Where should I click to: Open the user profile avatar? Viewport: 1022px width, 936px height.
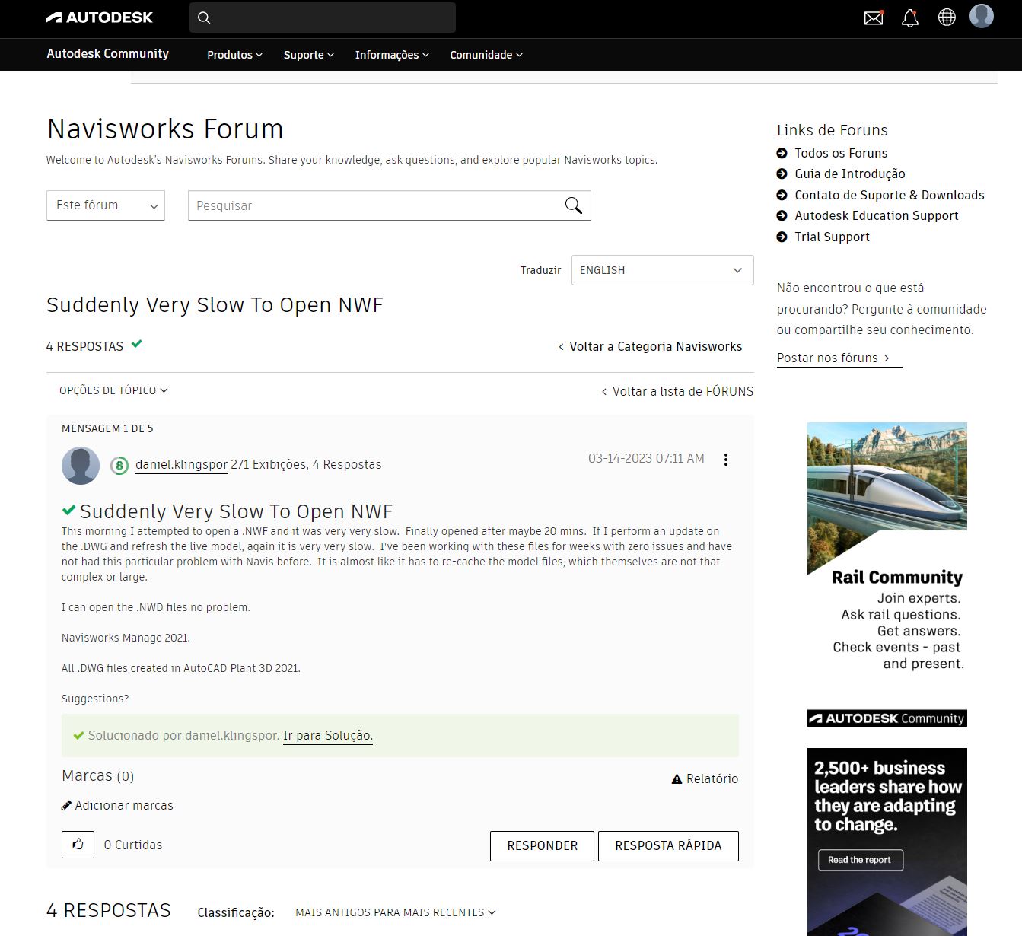[x=982, y=17]
